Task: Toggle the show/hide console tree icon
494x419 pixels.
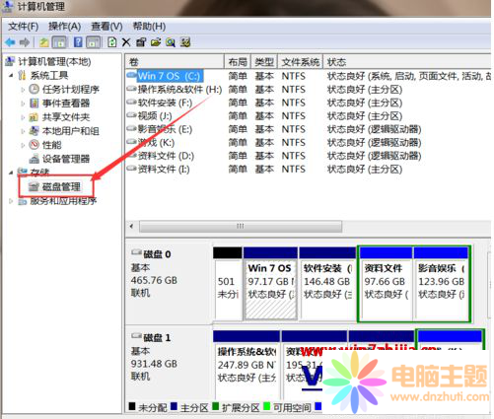Action: (59, 42)
